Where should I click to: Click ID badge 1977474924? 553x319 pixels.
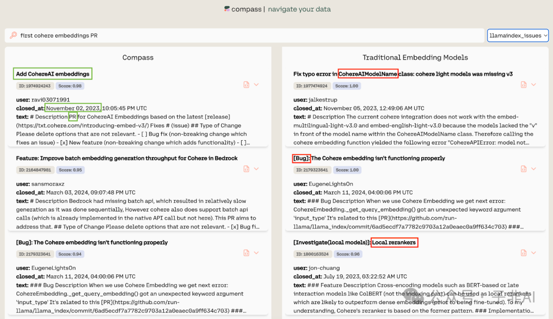(x=312, y=86)
